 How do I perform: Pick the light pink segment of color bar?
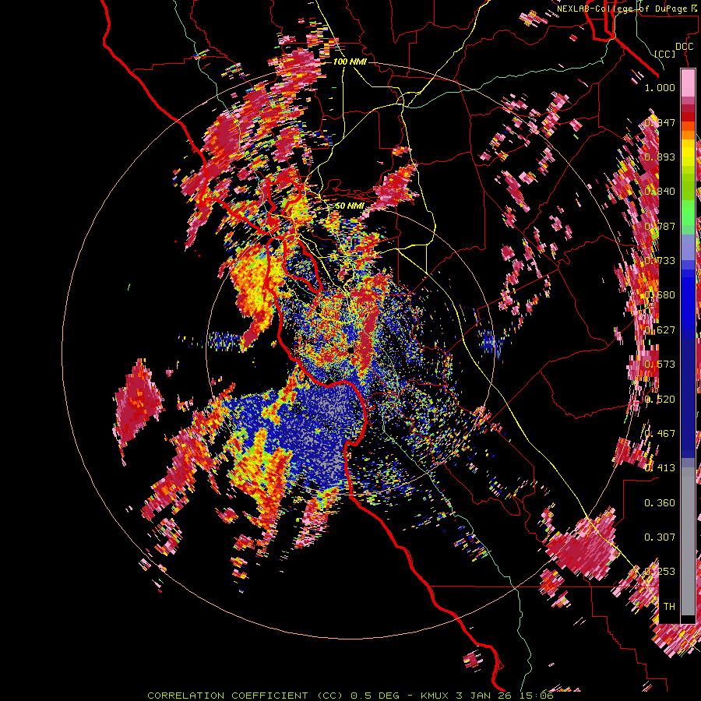688,83
